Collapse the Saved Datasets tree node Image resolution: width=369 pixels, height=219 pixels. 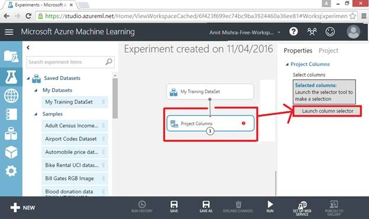tap(28, 78)
